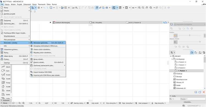Select the Pan hand tool in toolbar
The image size is (206, 107).
pos(147,8)
